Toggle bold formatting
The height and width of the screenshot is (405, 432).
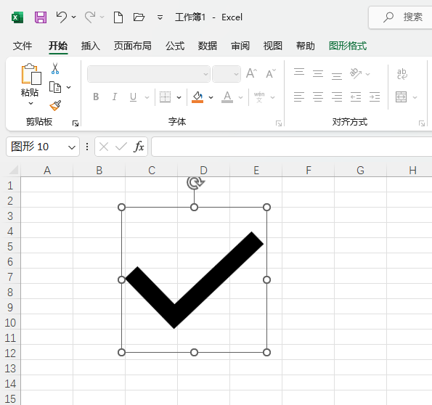coord(96,97)
